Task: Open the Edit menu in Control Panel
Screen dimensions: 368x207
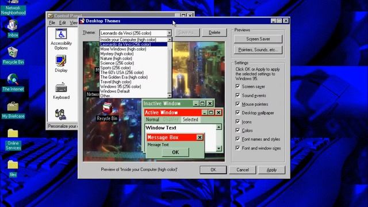Action: [x=63, y=23]
